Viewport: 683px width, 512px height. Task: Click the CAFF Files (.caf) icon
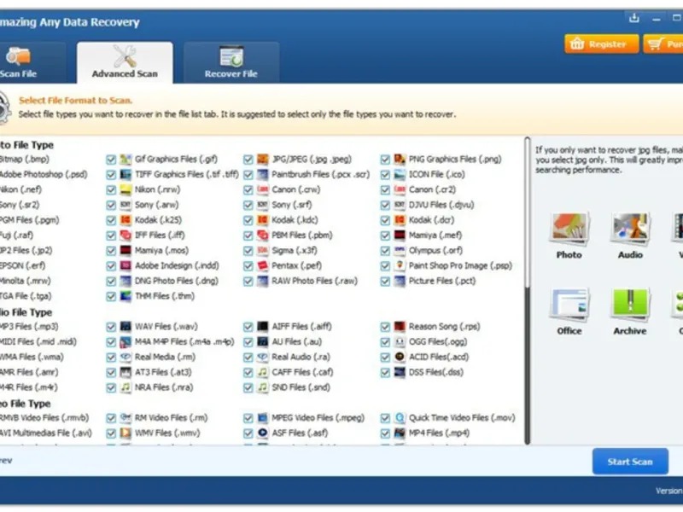coord(263,373)
